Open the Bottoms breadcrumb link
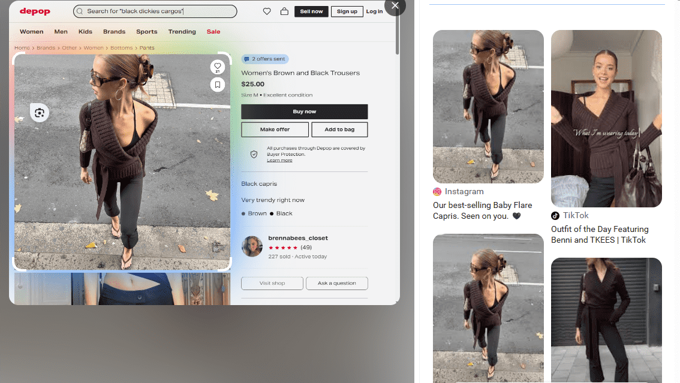 122,47
